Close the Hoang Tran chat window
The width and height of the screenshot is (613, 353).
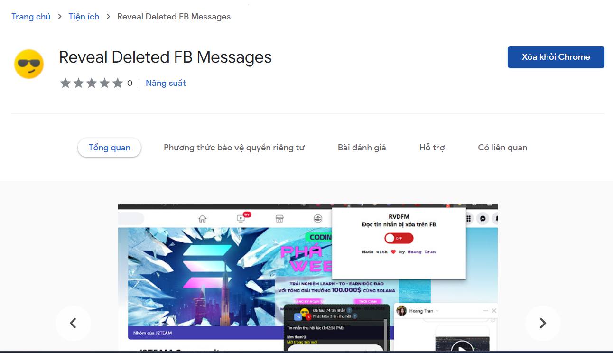click(x=494, y=311)
